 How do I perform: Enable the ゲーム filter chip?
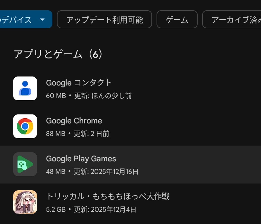pos(177,20)
